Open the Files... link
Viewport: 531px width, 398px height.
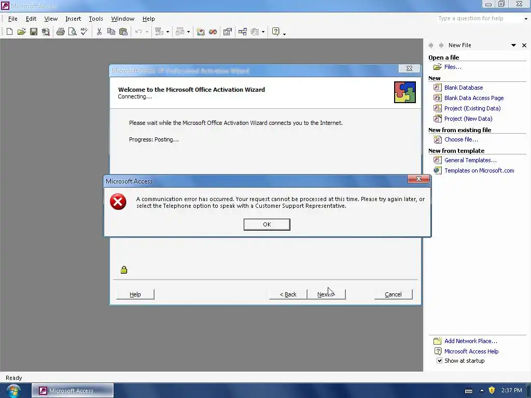point(452,67)
